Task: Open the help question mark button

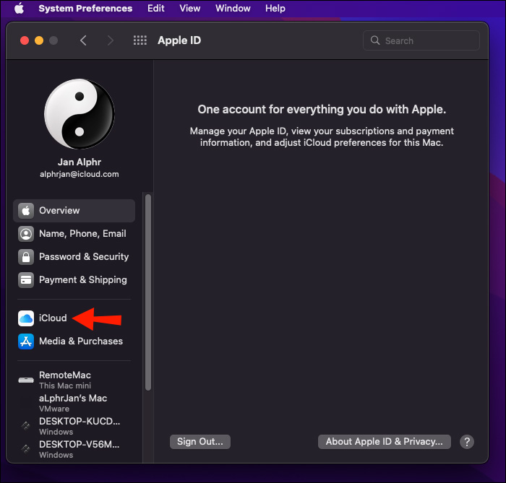Action: click(x=467, y=442)
